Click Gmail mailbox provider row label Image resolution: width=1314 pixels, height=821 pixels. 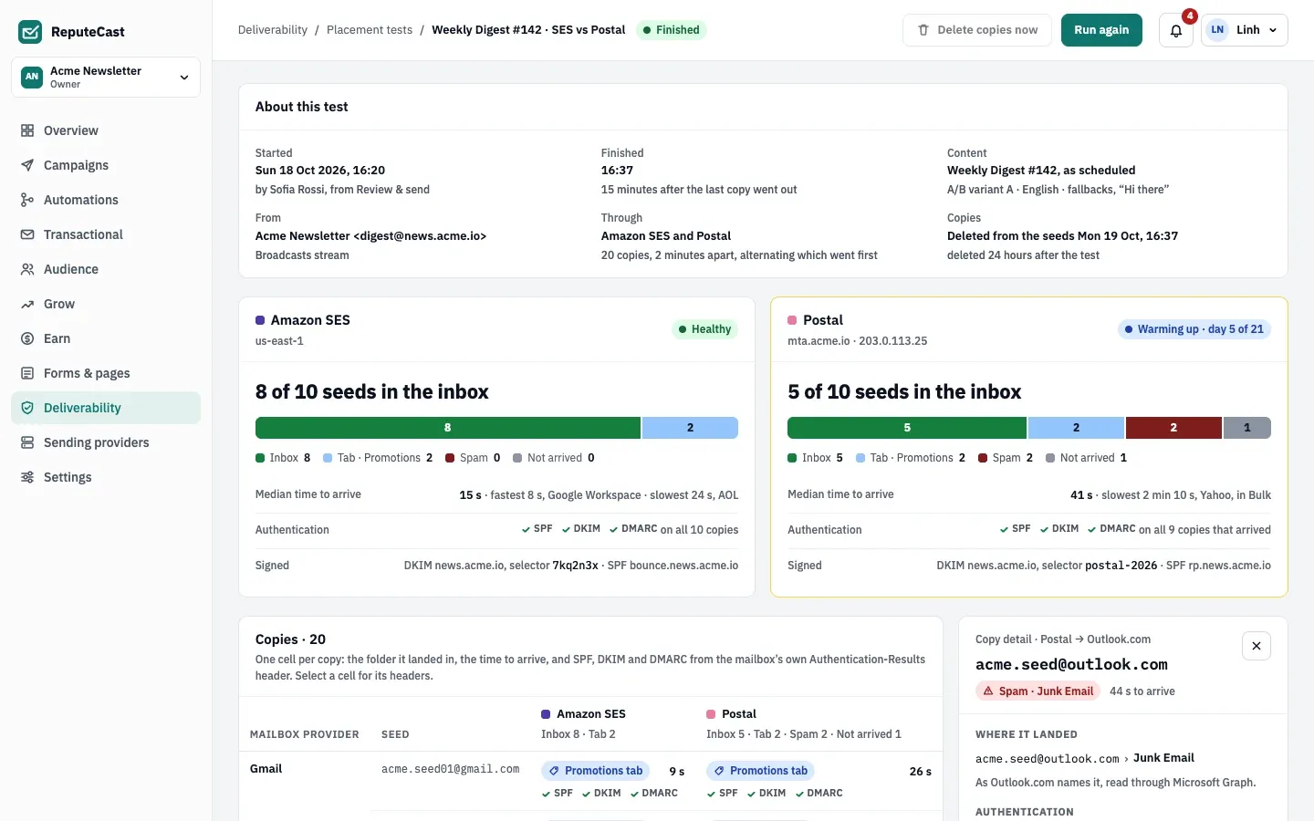pyautogui.click(x=266, y=769)
